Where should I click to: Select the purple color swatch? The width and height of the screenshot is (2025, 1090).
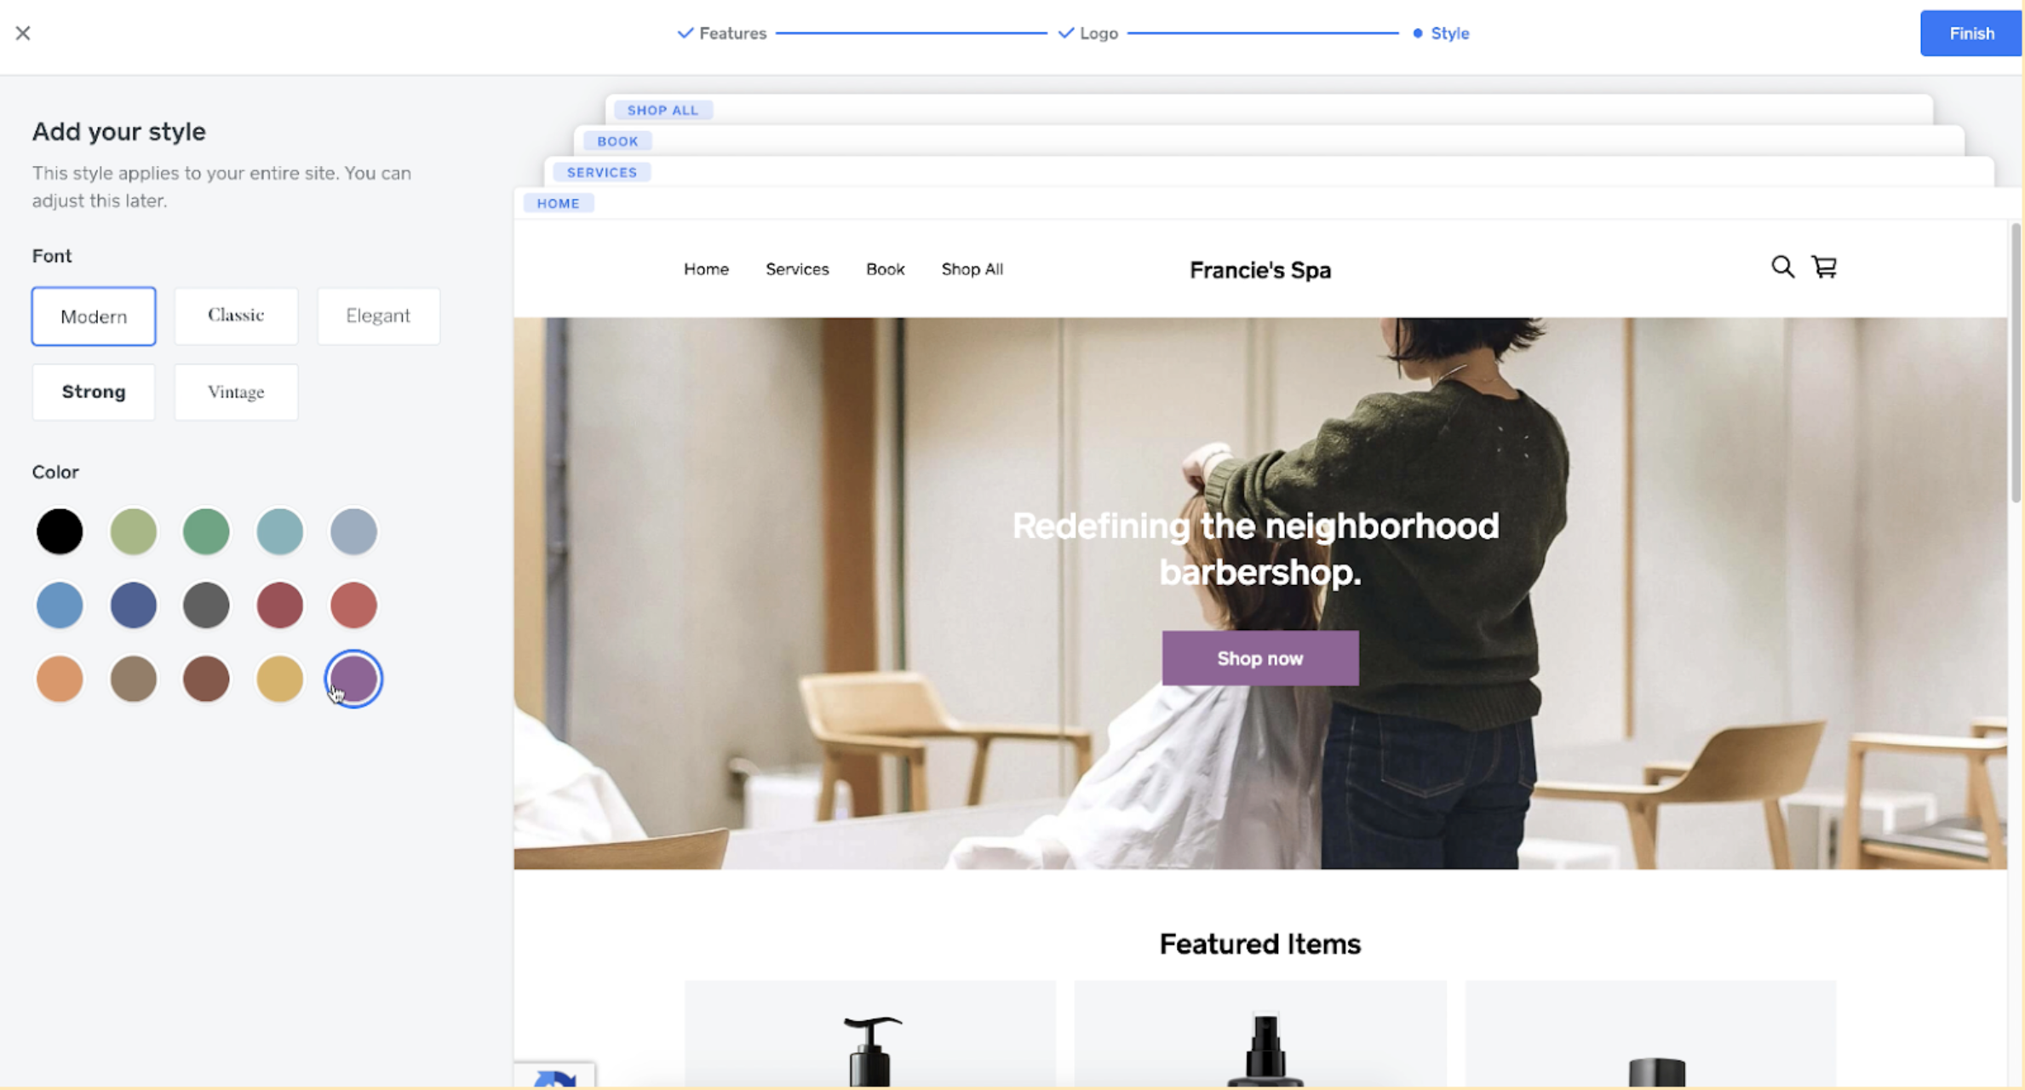353,678
